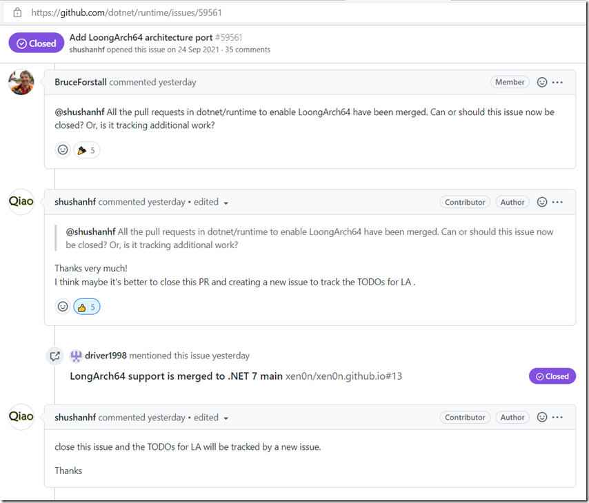Click shushanhf's Qiao avatar on the first reply
The width and height of the screenshot is (589, 503).
coord(21,202)
